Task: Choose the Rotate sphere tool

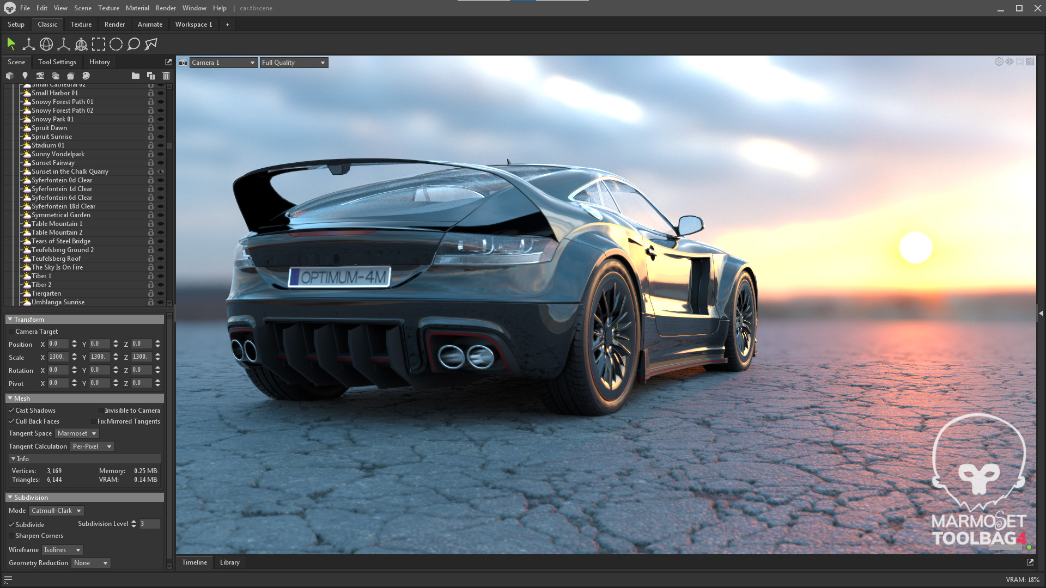Action: [x=46, y=44]
